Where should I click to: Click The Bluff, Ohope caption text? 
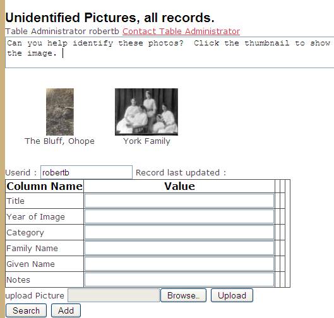pyautogui.click(x=59, y=141)
